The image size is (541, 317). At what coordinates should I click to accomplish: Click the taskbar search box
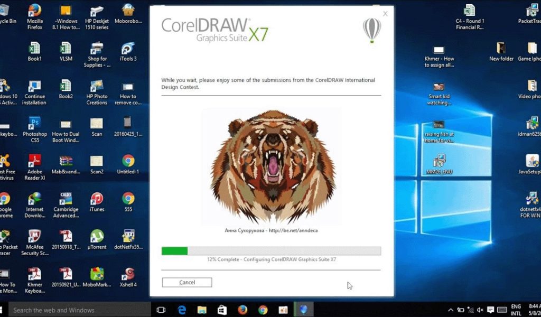coord(80,310)
